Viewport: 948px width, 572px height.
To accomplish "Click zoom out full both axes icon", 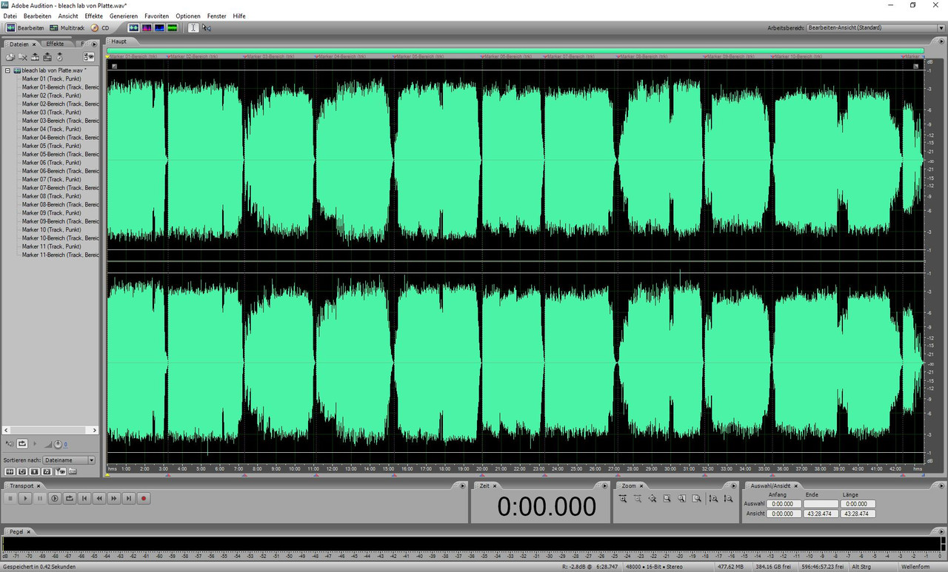I will pyautogui.click(x=652, y=498).
